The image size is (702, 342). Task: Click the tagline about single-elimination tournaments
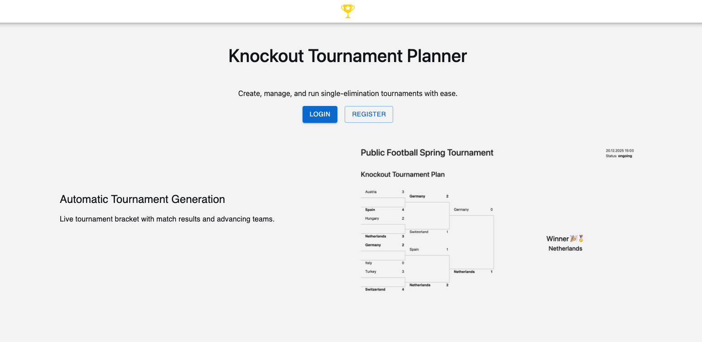coord(347,94)
